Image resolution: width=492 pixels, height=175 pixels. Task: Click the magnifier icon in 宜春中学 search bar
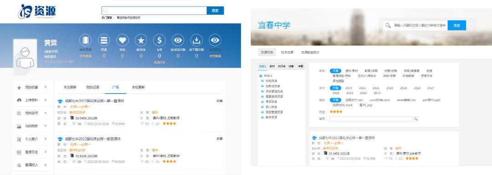point(388,25)
